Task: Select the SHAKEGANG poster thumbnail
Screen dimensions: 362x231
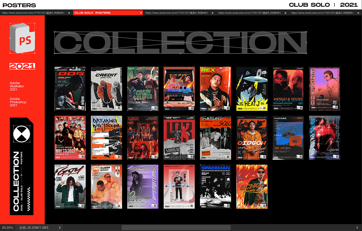Action: coord(216,138)
